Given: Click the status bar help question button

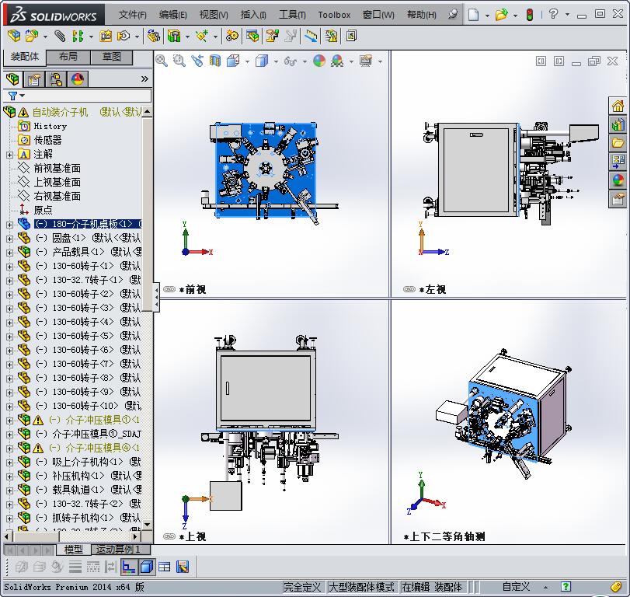Looking at the screenshot, I should point(566,587).
